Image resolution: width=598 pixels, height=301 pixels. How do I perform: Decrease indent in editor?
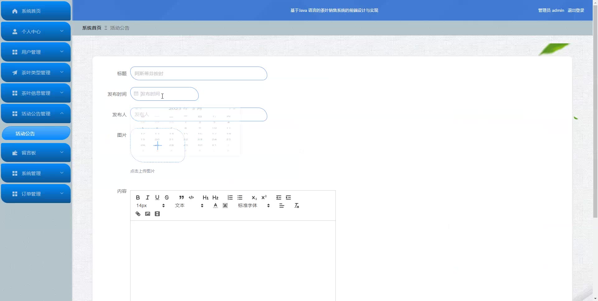(x=279, y=197)
